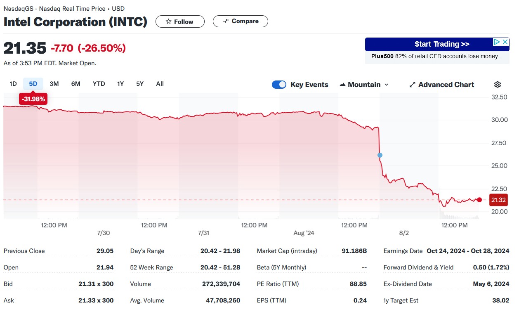Click the Intel Corporation (INTC) heading

point(75,21)
